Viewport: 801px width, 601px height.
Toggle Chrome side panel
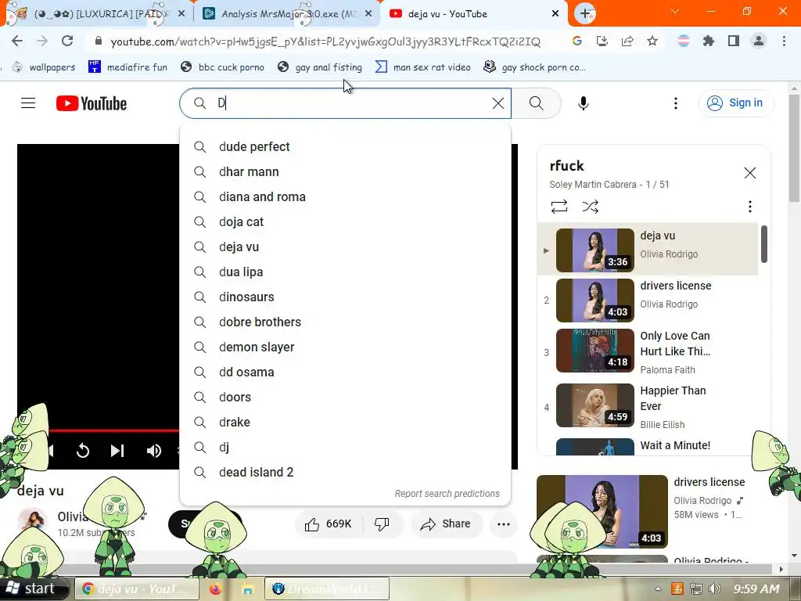734,41
